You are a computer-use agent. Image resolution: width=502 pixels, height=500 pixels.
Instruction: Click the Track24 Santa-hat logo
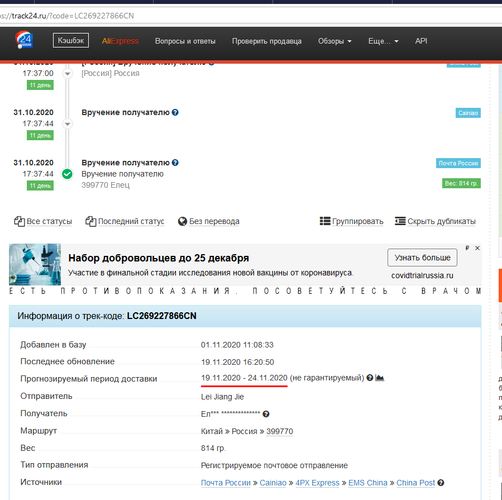24,40
